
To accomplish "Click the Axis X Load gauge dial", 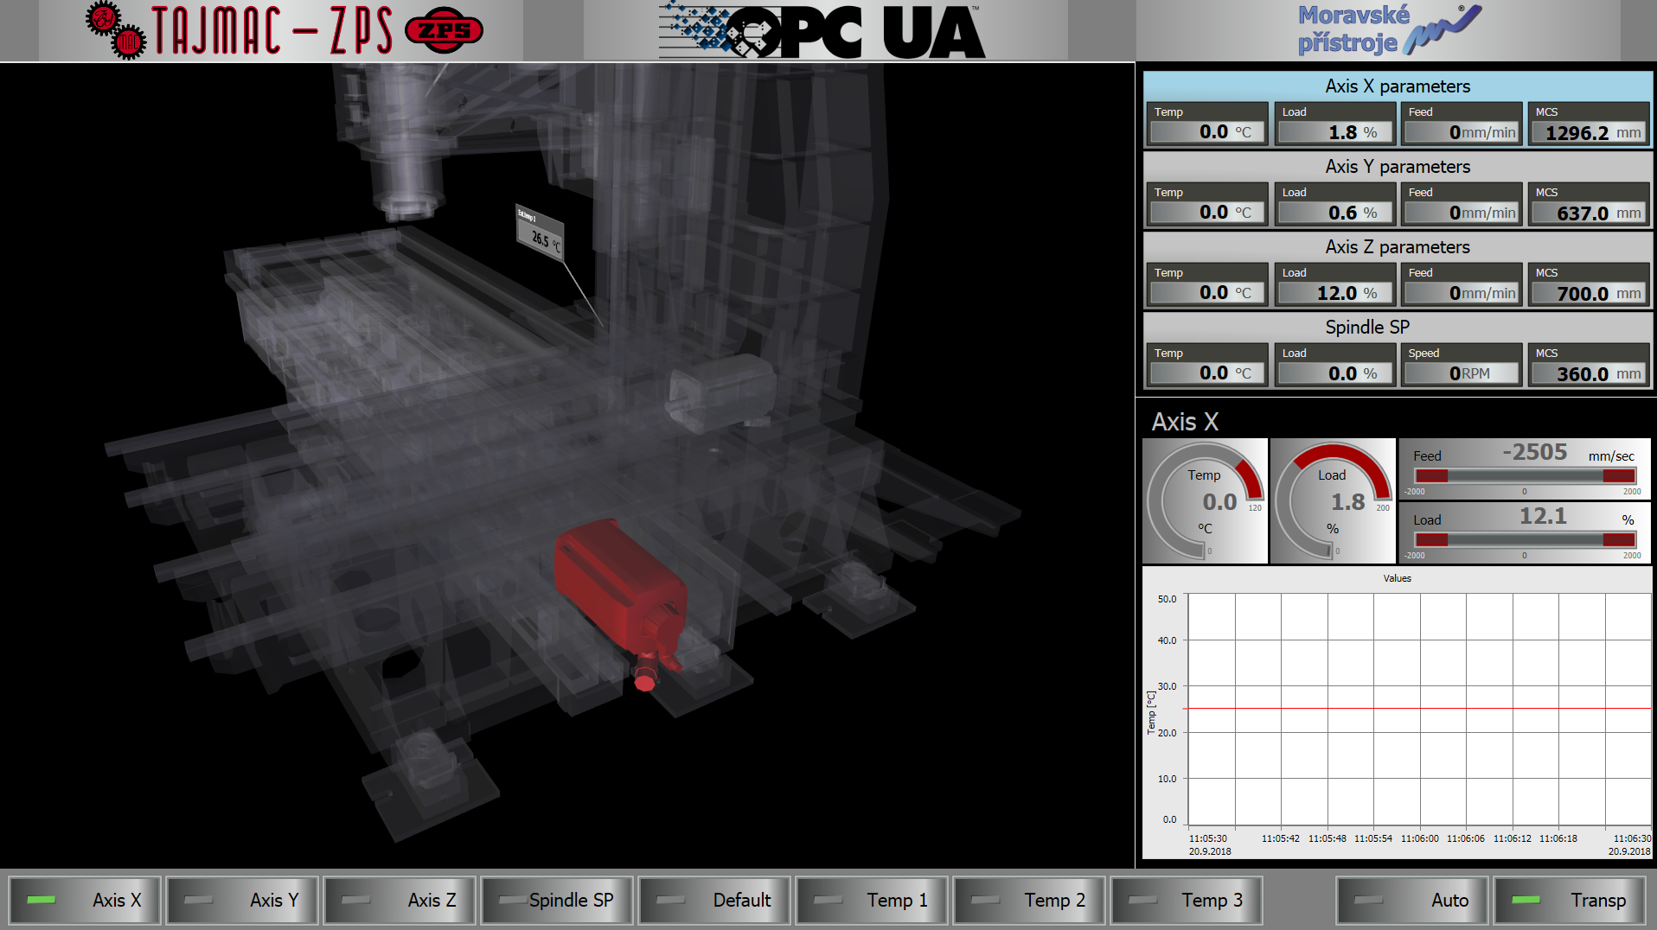I will click(1333, 501).
